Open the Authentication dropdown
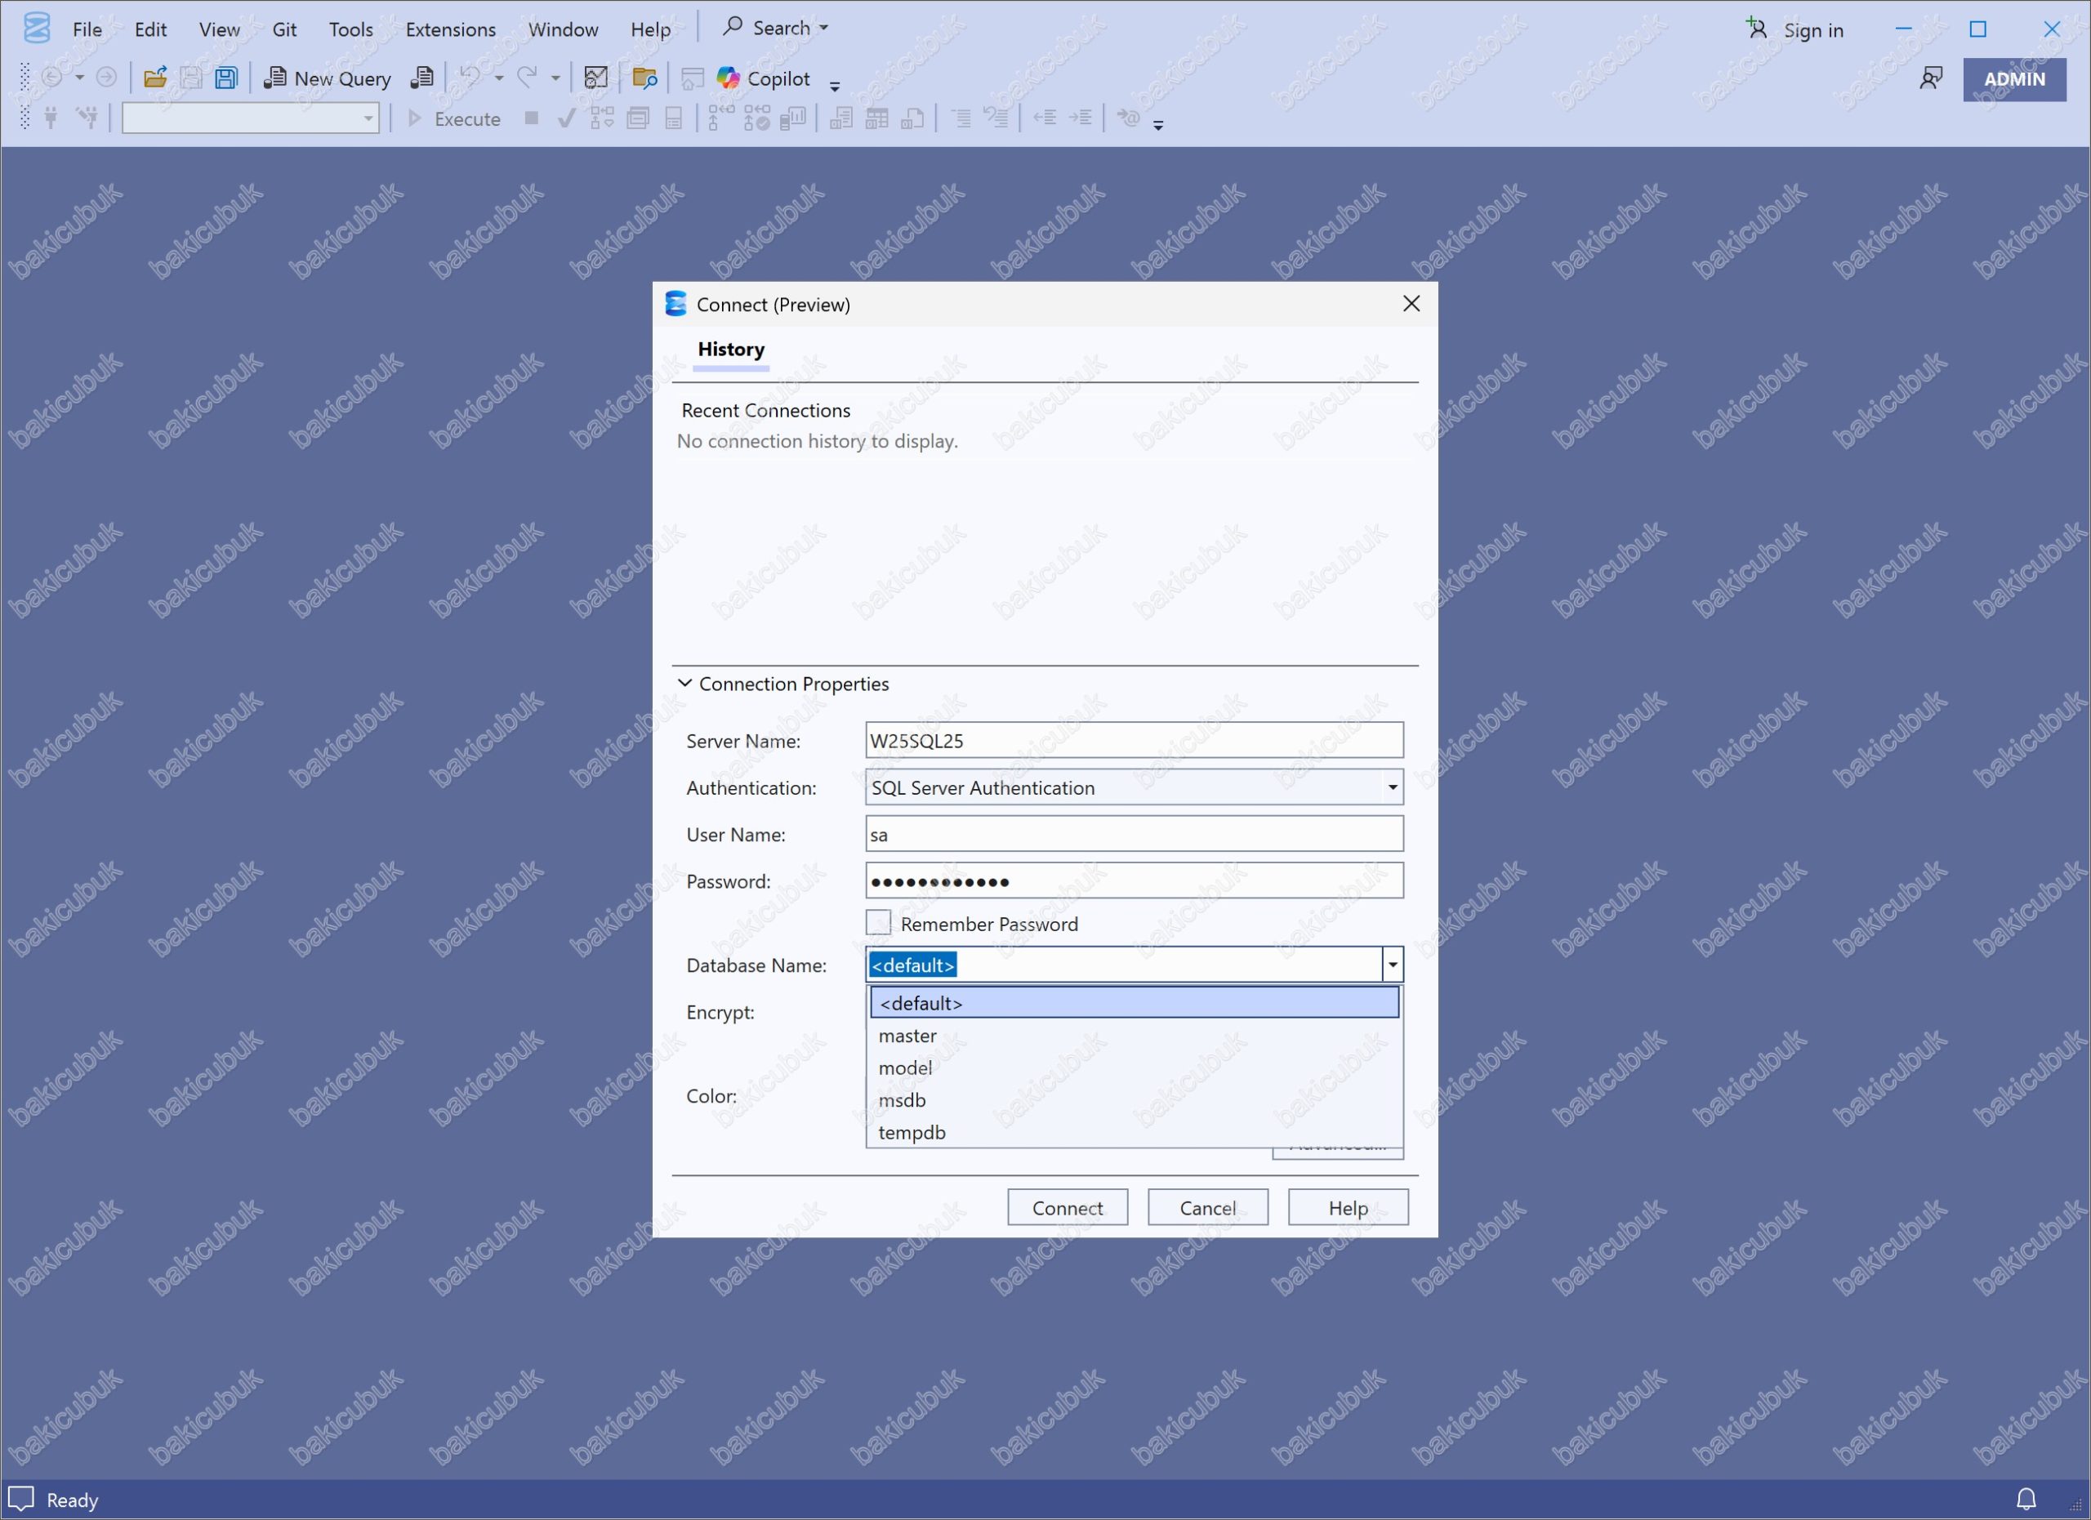 pos(1134,787)
